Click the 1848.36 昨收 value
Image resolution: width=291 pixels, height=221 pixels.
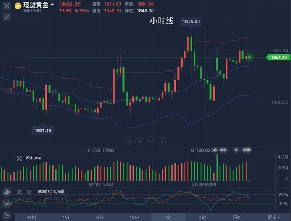145,10
